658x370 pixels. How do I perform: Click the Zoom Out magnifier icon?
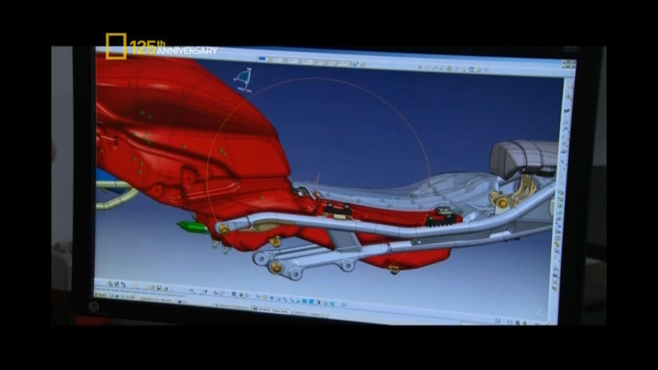pos(291,300)
